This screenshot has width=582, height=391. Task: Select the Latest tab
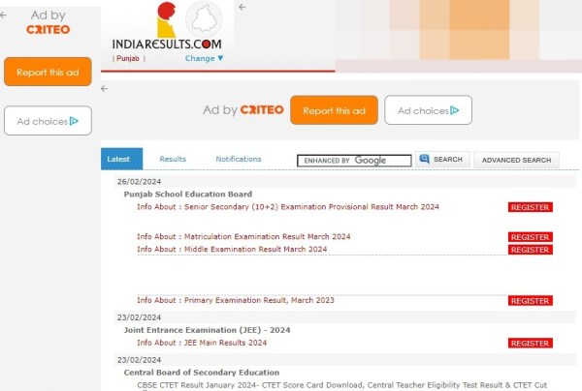point(122,159)
